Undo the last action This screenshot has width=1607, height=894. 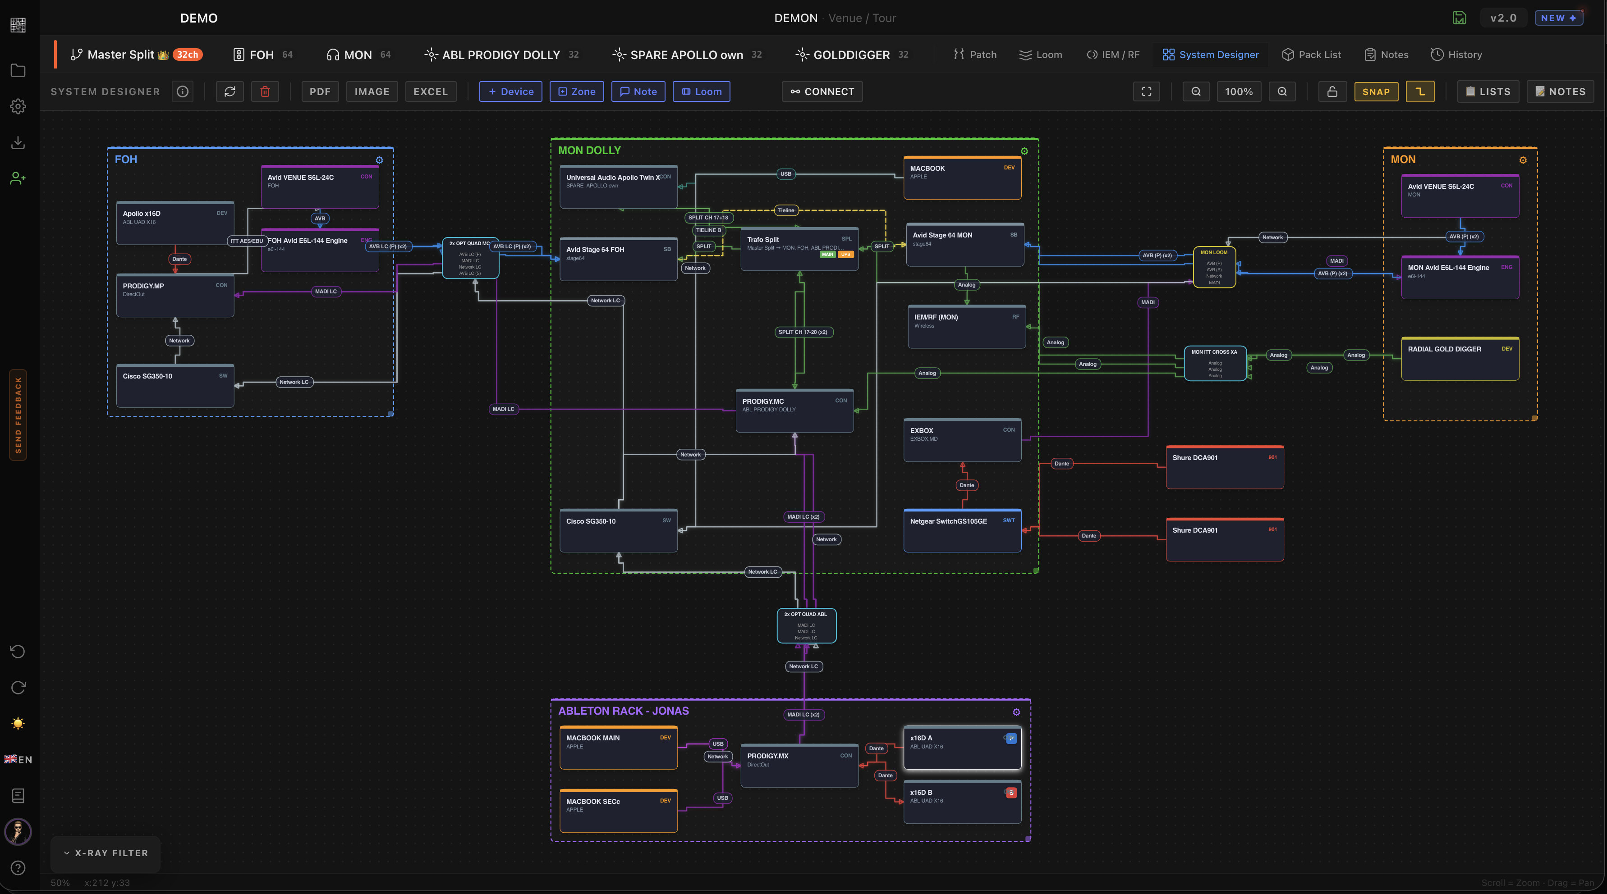coord(18,652)
